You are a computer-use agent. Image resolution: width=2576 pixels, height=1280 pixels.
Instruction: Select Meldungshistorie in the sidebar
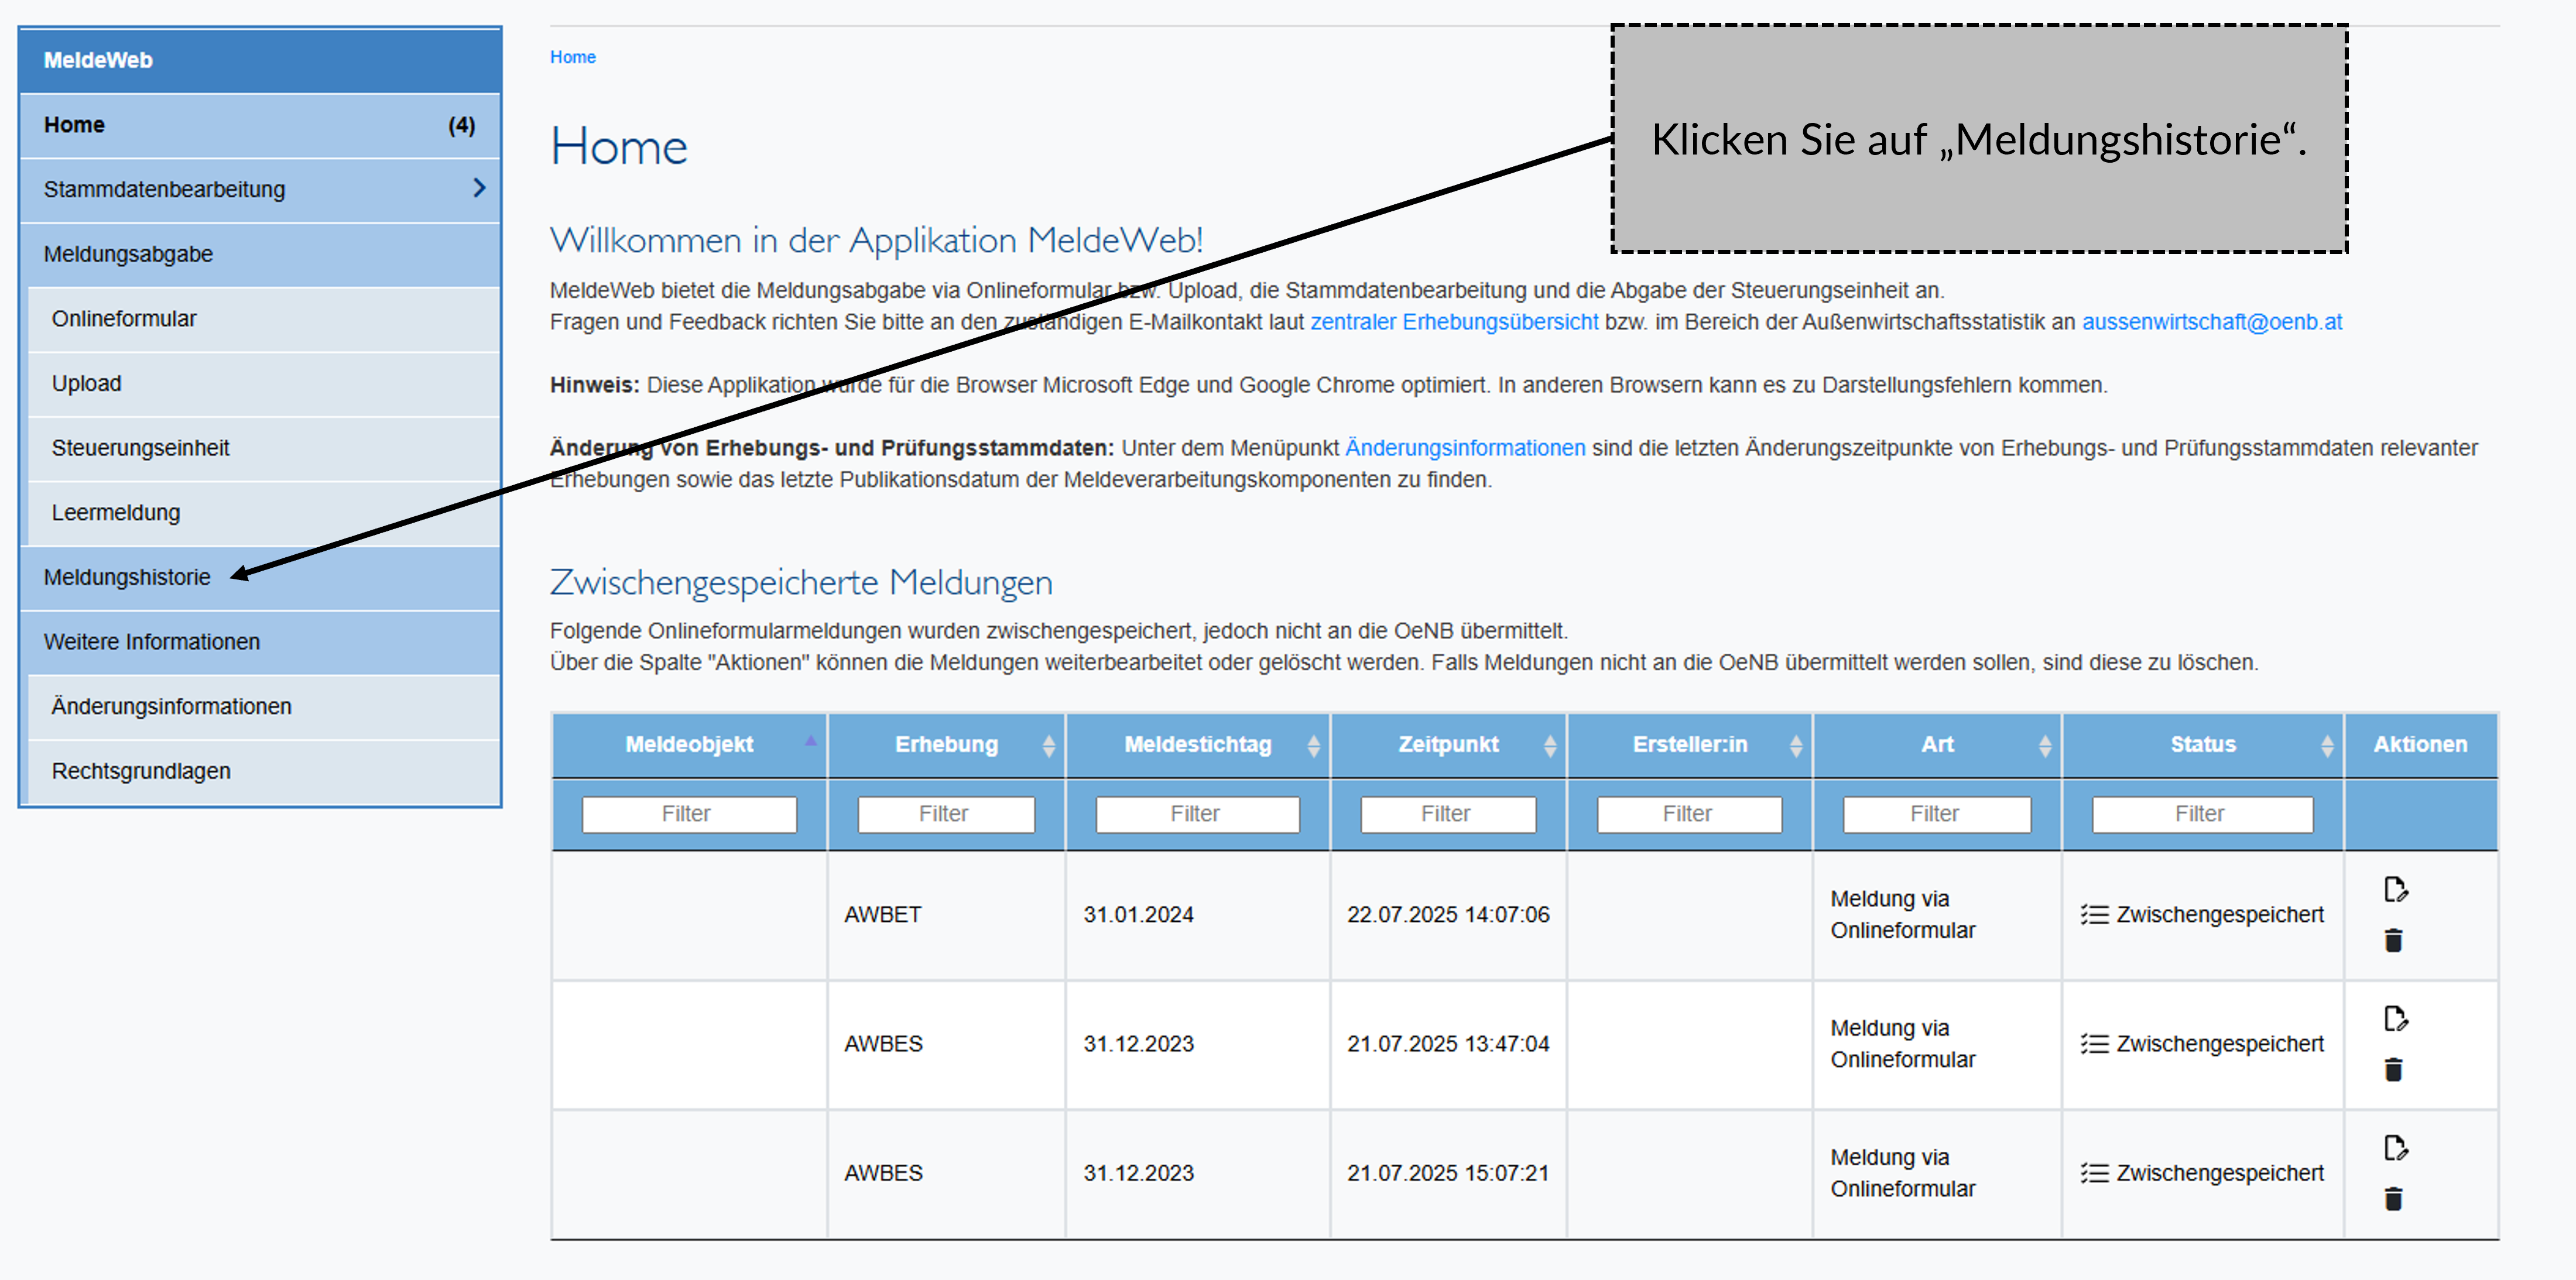click(126, 577)
